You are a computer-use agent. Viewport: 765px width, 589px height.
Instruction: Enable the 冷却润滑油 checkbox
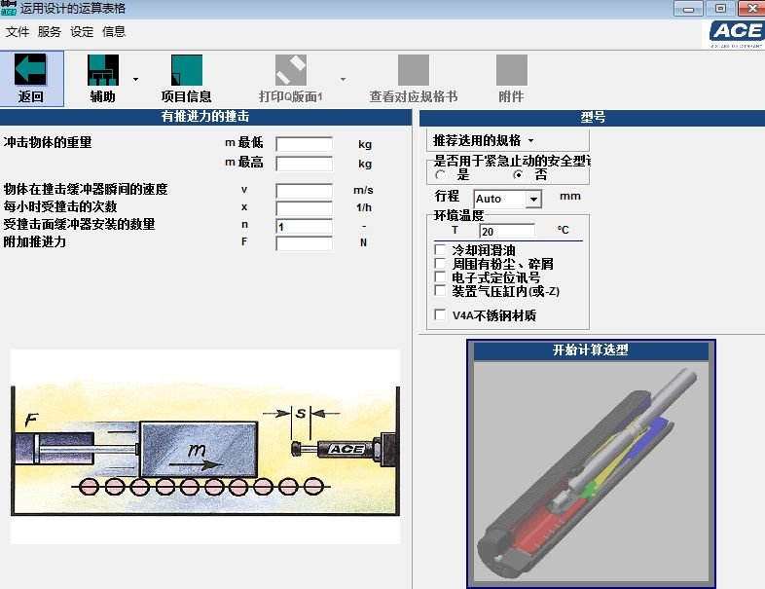[440, 250]
